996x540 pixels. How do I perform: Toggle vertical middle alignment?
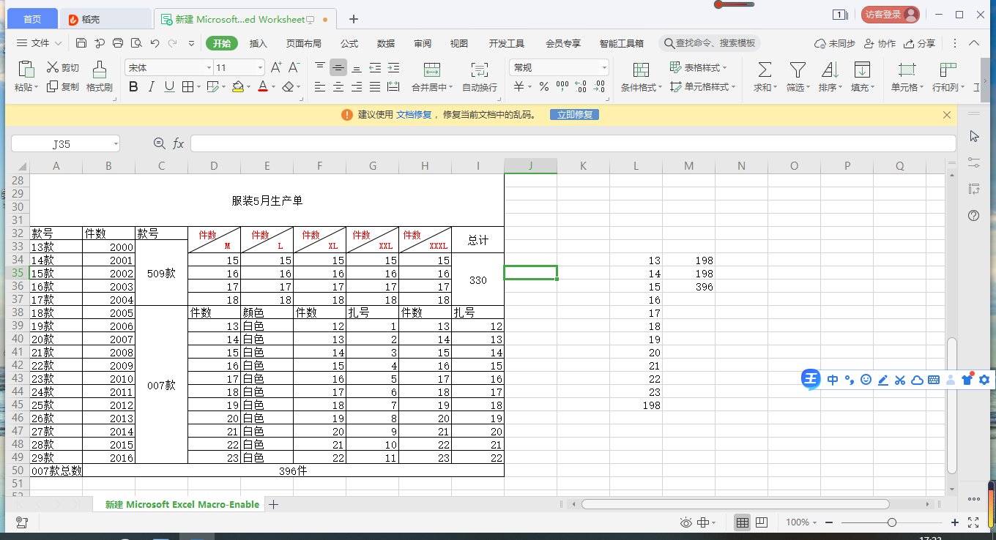click(338, 67)
